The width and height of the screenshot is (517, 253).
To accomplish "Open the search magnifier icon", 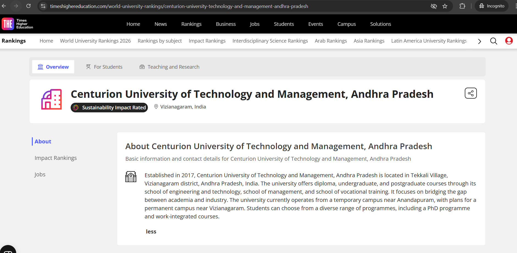I will (x=494, y=41).
